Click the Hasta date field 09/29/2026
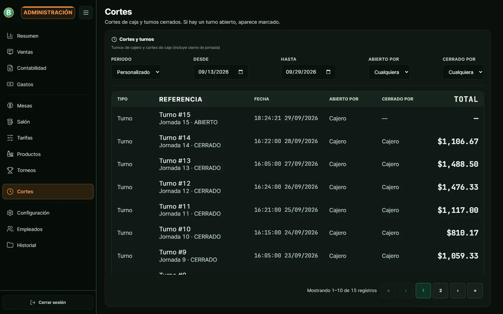Image resolution: width=503 pixels, height=314 pixels. coord(308,72)
